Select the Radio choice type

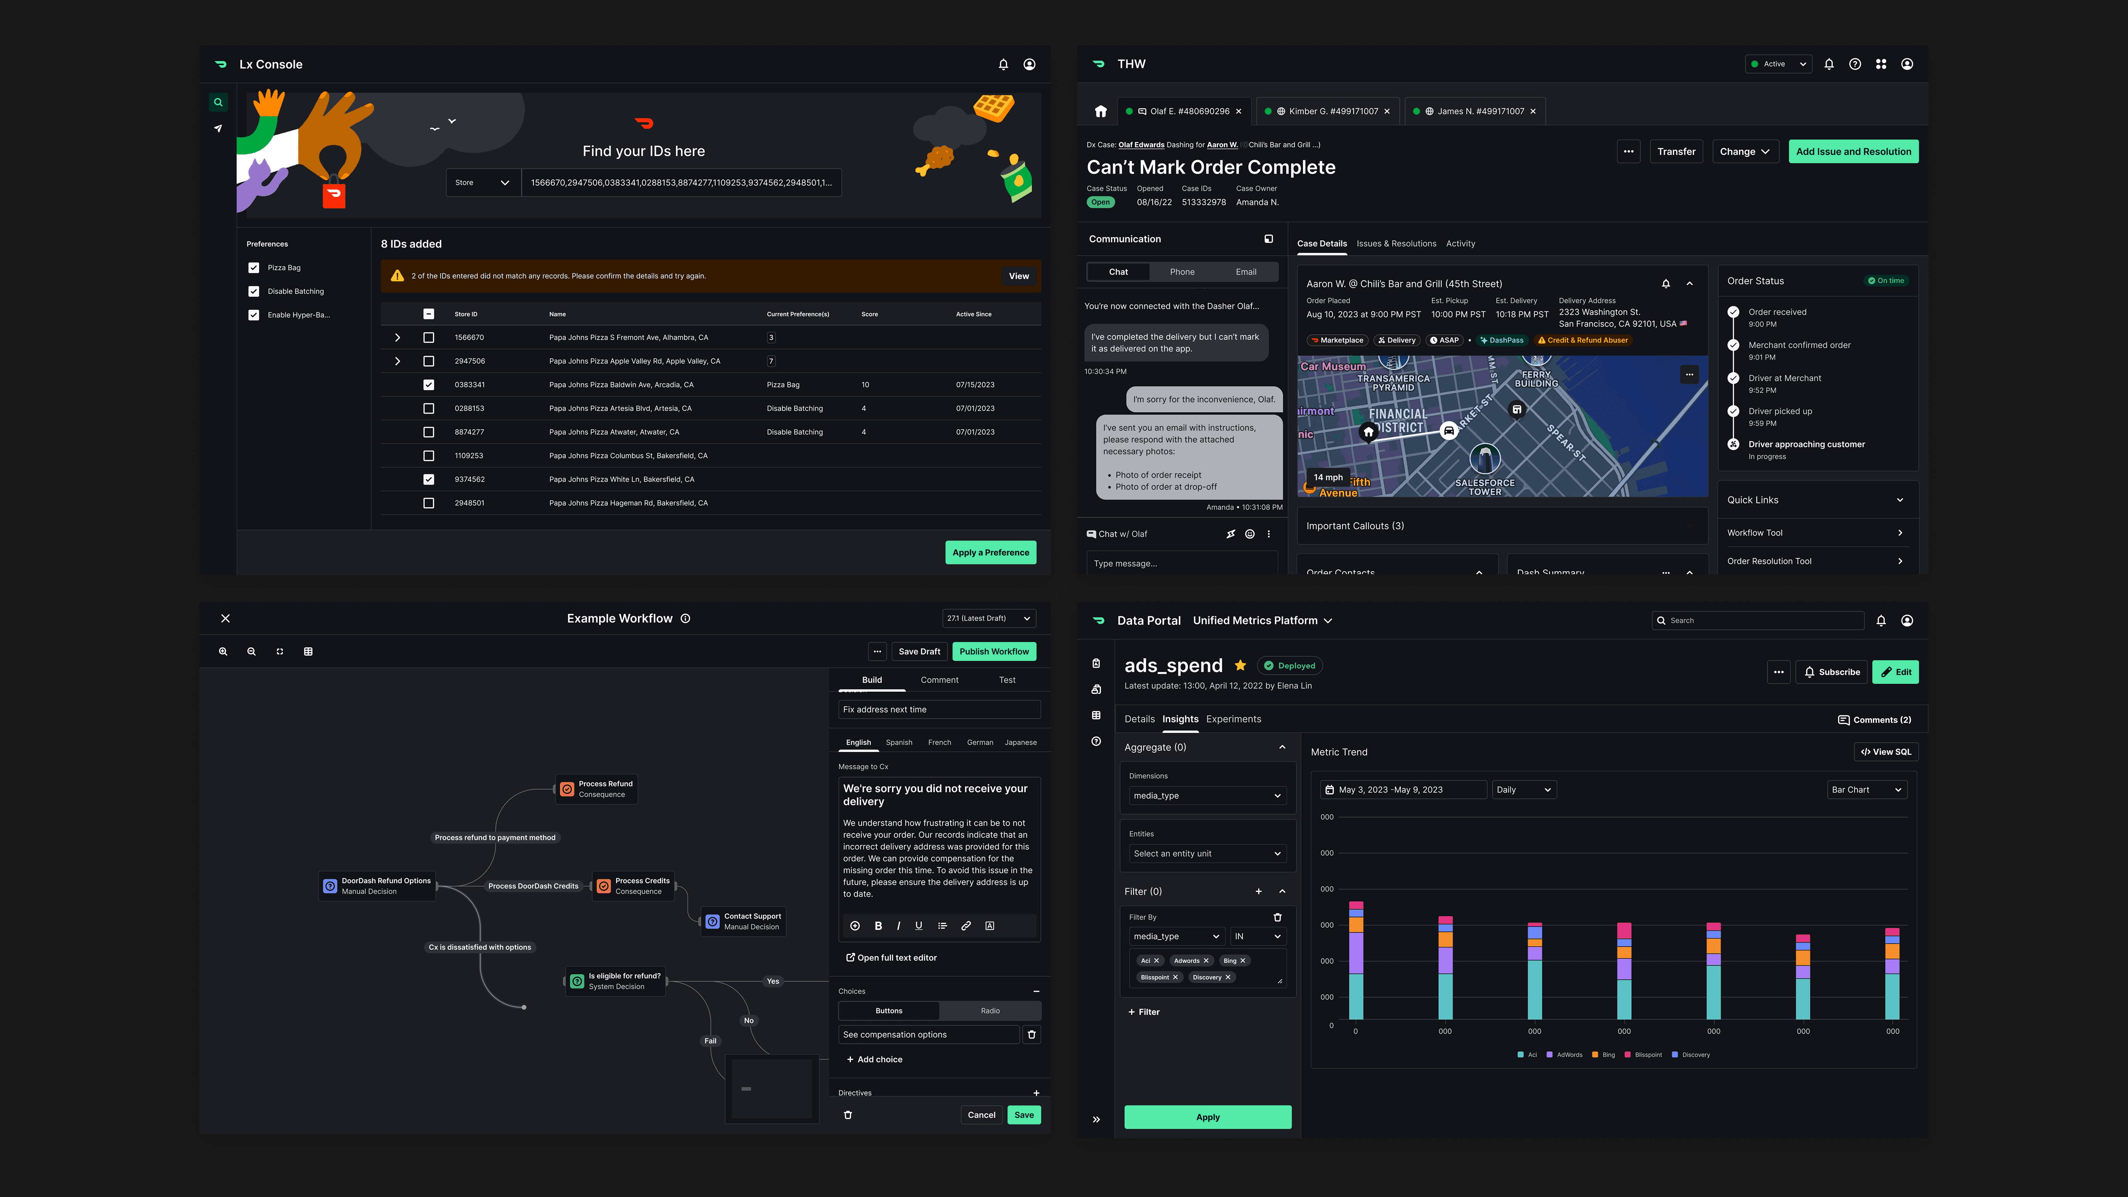(x=990, y=1011)
